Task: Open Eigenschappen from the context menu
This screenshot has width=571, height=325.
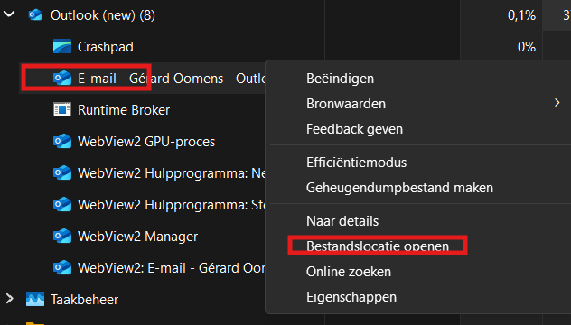Action: coord(351,297)
